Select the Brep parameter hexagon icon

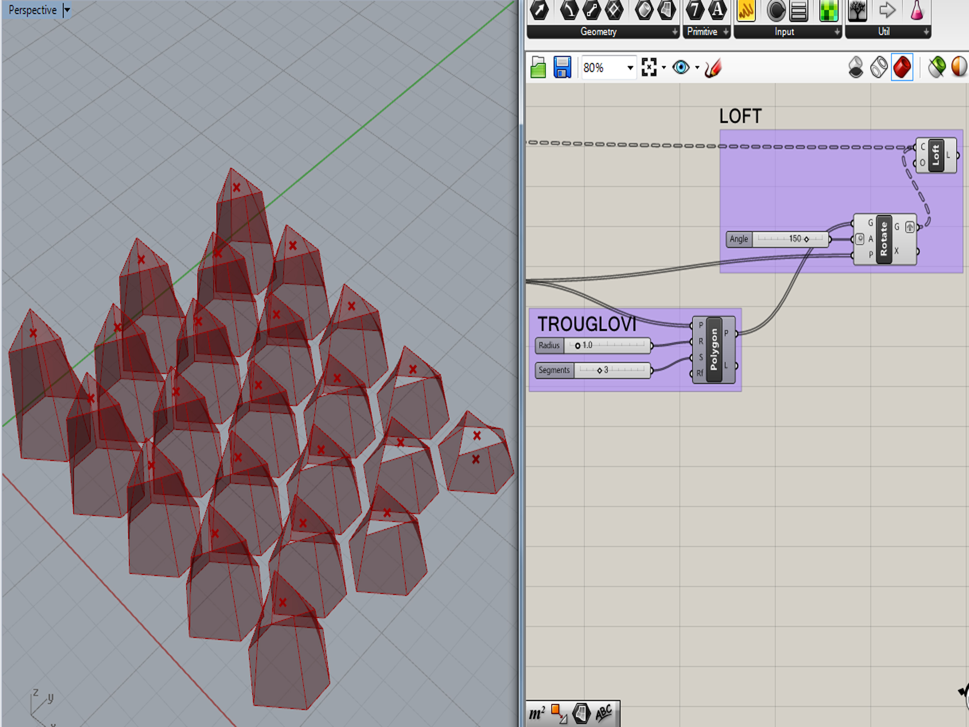(644, 10)
